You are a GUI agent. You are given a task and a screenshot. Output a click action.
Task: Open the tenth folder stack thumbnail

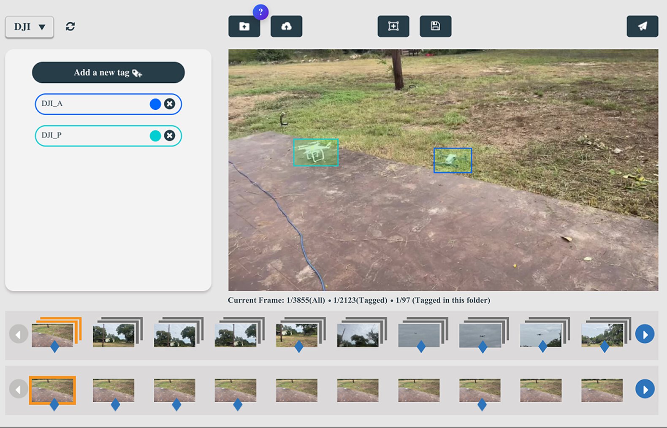pyautogui.click(x=606, y=332)
